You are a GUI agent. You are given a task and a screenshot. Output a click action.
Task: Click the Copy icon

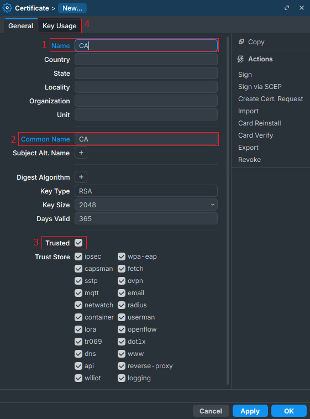point(241,41)
